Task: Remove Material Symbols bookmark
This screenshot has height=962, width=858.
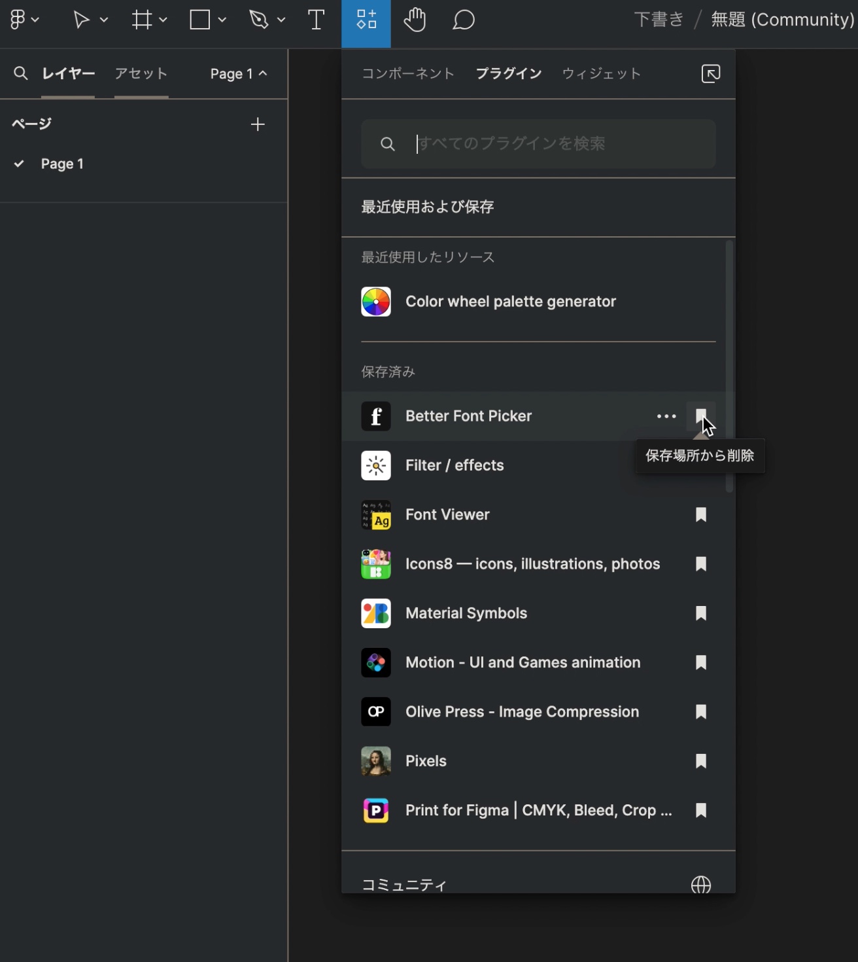Action: click(x=701, y=613)
